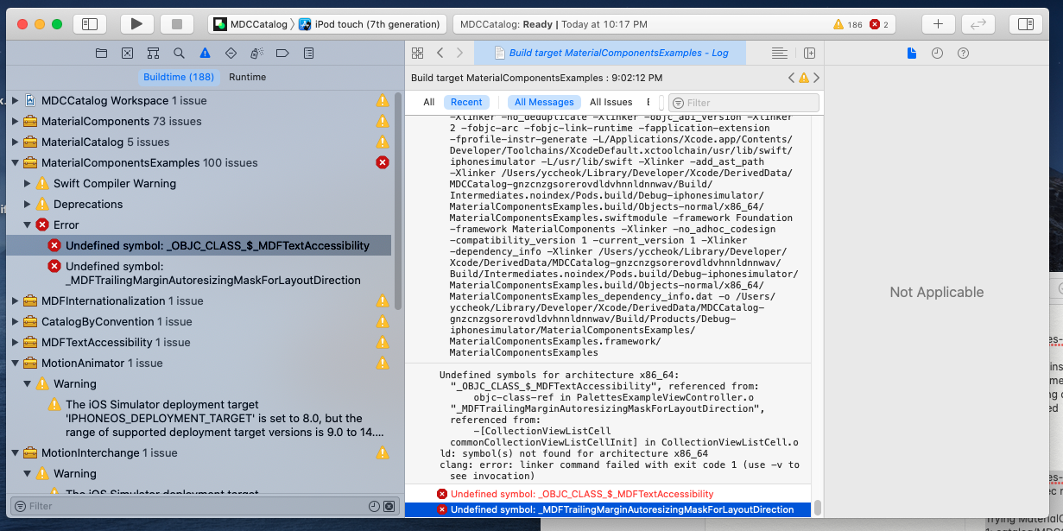
Task: Select the Report navigator list icon
Action: [x=307, y=53]
